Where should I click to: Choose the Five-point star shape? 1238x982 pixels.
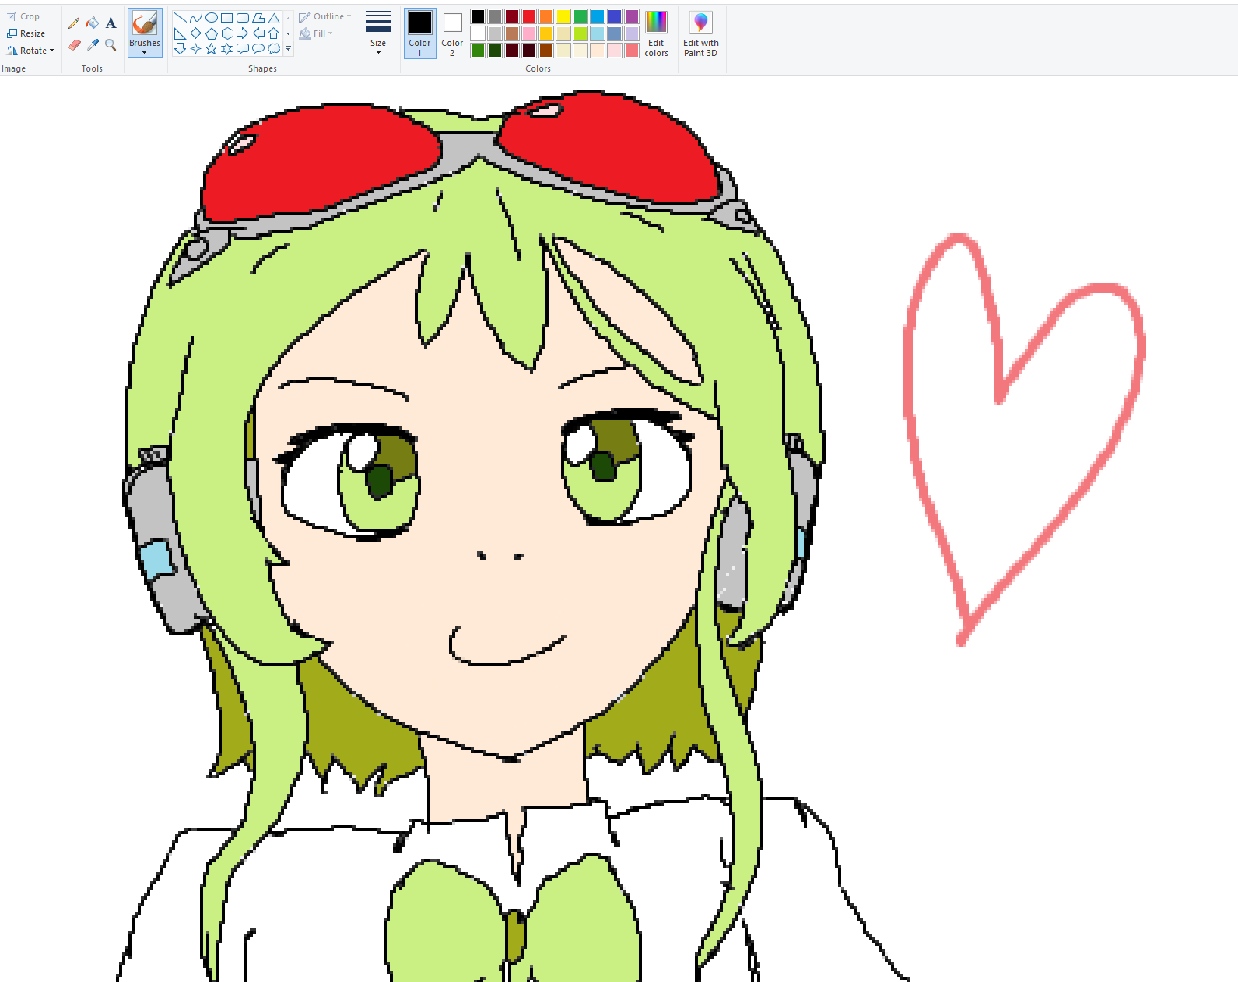tap(211, 49)
